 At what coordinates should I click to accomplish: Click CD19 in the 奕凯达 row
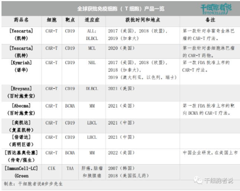click(x=70, y=123)
